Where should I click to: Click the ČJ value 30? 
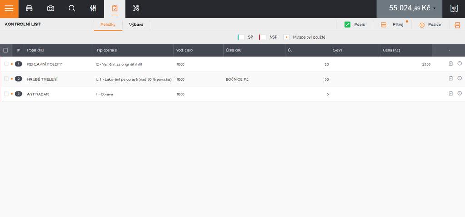326,79
